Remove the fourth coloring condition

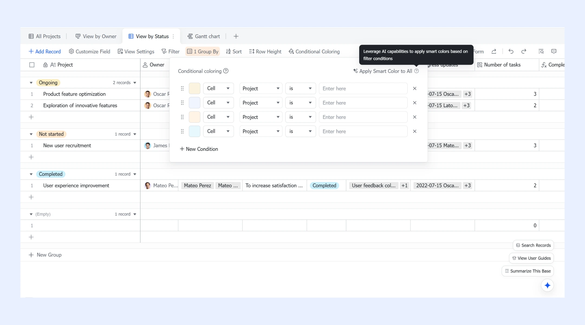pos(415,131)
